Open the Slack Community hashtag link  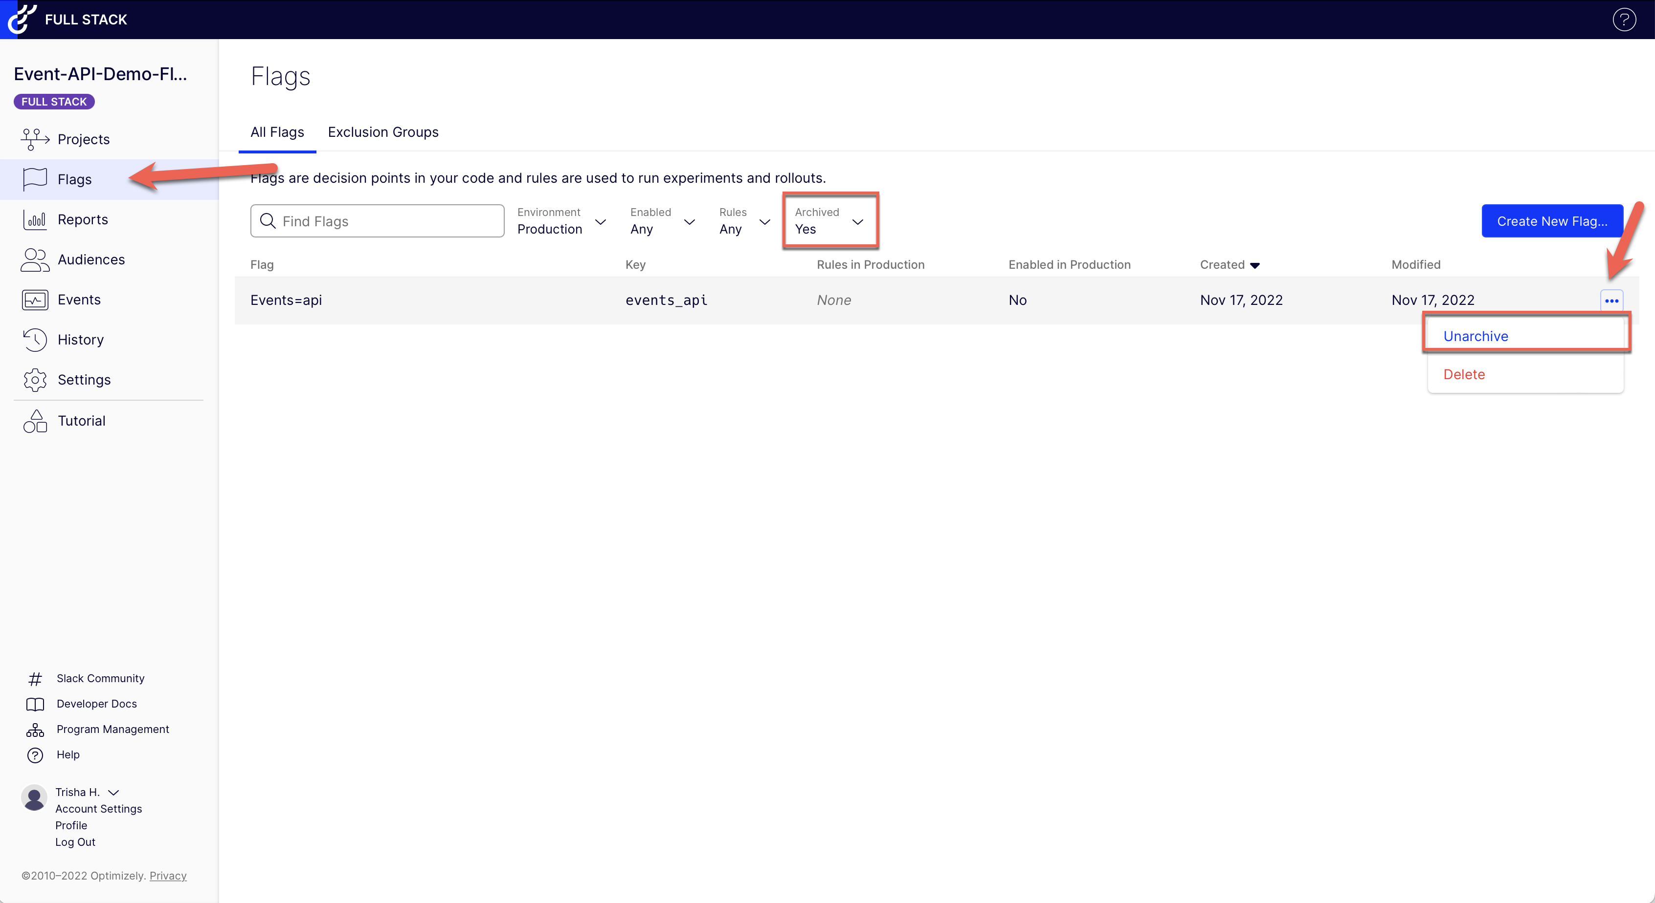click(x=100, y=678)
